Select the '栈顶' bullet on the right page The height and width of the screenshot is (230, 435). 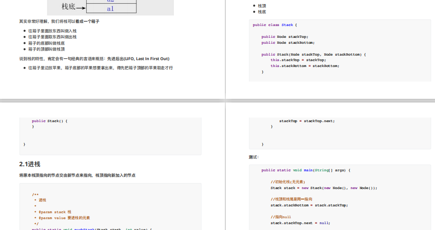pos(262,6)
